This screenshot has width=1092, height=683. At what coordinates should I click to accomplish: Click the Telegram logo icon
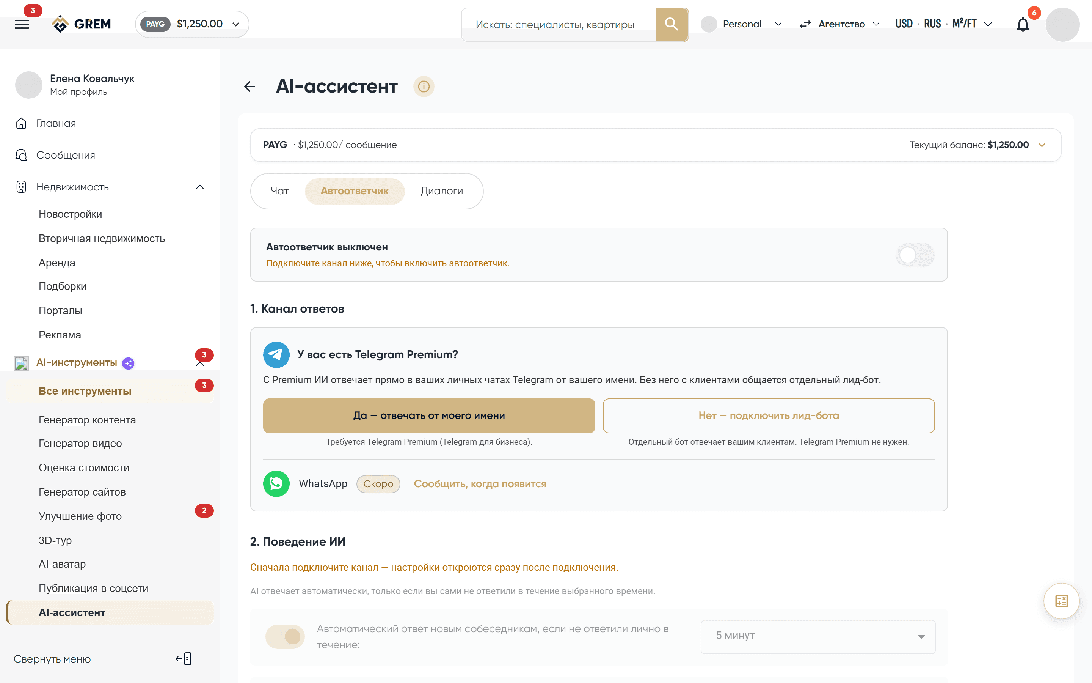276,355
